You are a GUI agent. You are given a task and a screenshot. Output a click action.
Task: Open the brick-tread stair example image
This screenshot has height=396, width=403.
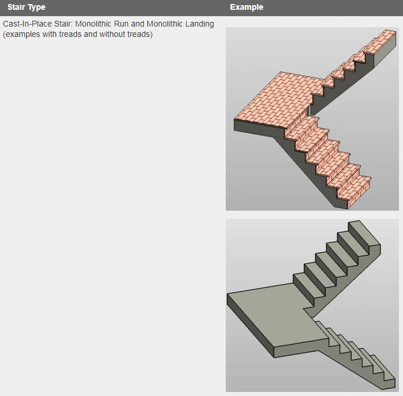point(312,118)
